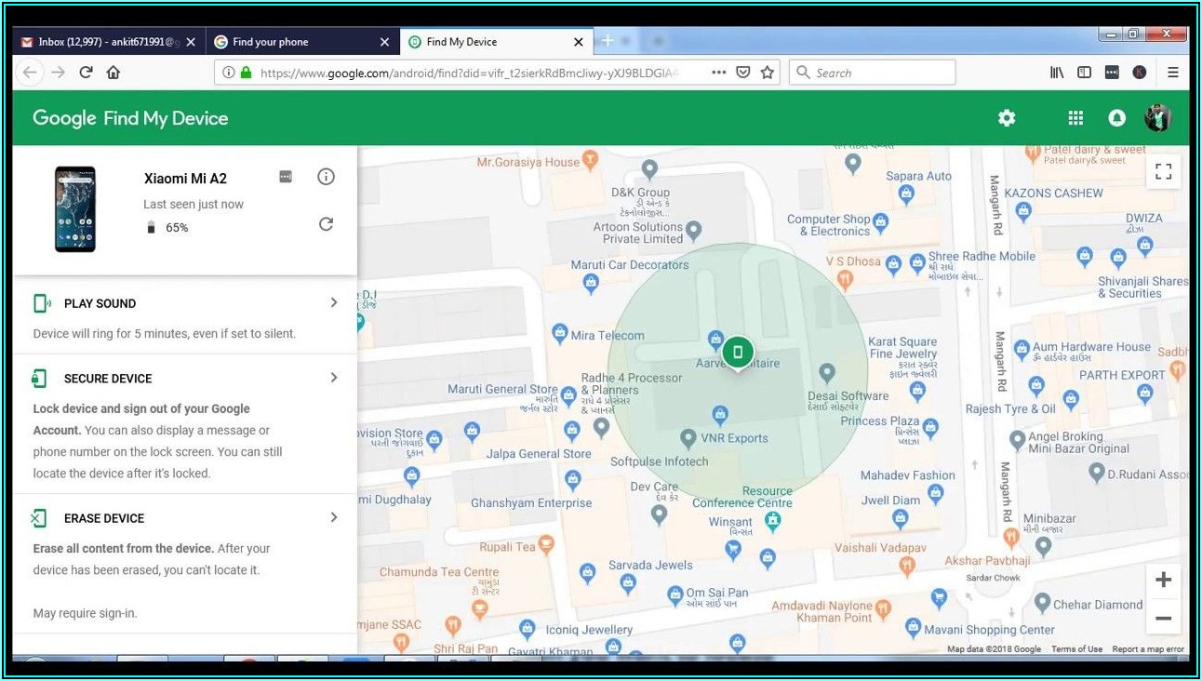This screenshot has width=1202, height=681.
Task: Toggle fullscreen map view
Action: coord(1163,171)
